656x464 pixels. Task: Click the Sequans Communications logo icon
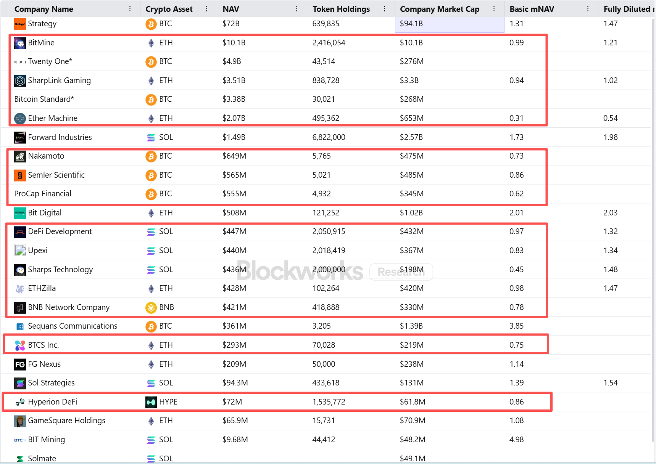tap(20, 326)
